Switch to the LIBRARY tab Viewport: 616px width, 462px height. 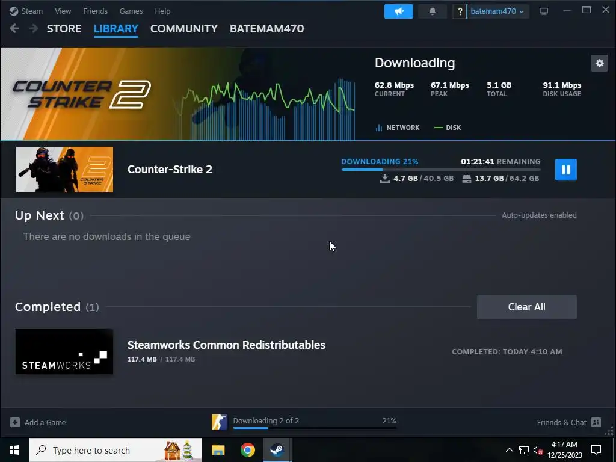pyautogui.click(x=116, y=29)
